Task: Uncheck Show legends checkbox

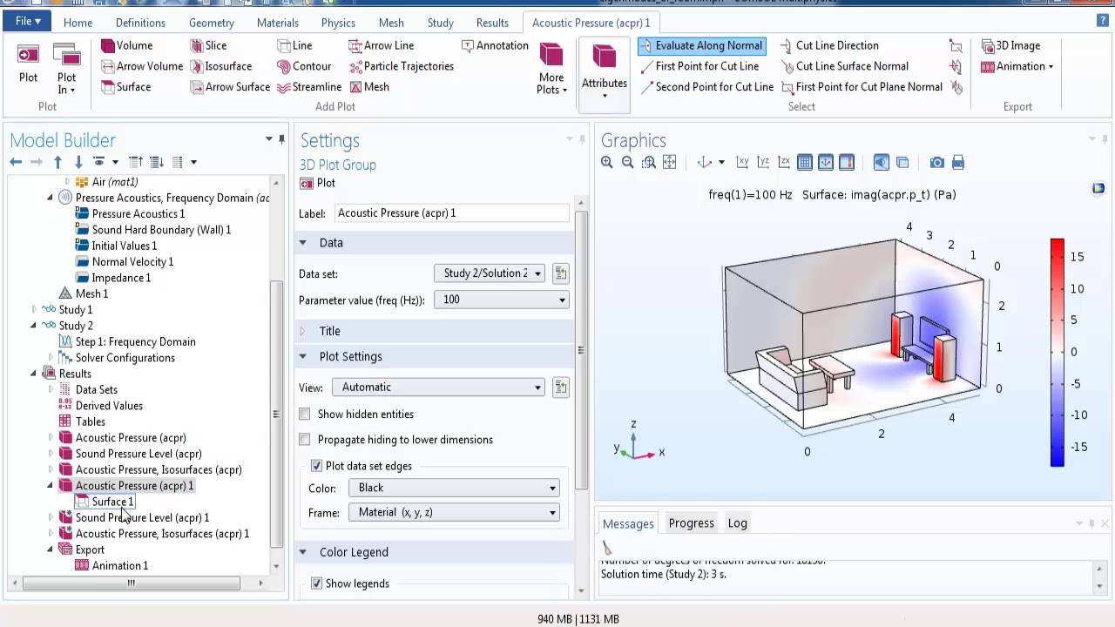Action: point(316,583)
